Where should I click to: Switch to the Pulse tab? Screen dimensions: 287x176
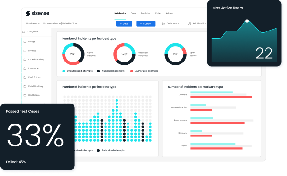click(x=158, y=13)
